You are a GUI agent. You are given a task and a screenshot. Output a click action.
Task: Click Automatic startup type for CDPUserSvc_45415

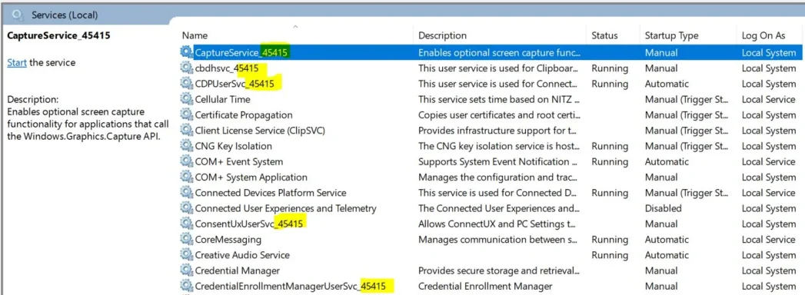coord(667,84)
